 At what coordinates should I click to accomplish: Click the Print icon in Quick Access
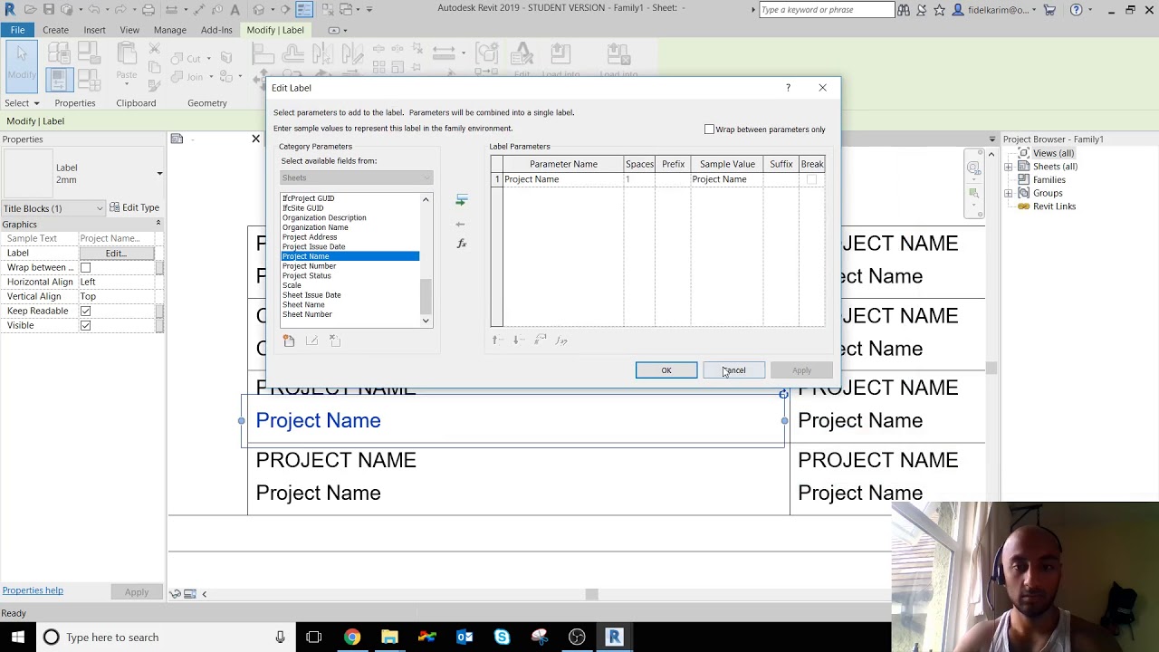(148, 9)
